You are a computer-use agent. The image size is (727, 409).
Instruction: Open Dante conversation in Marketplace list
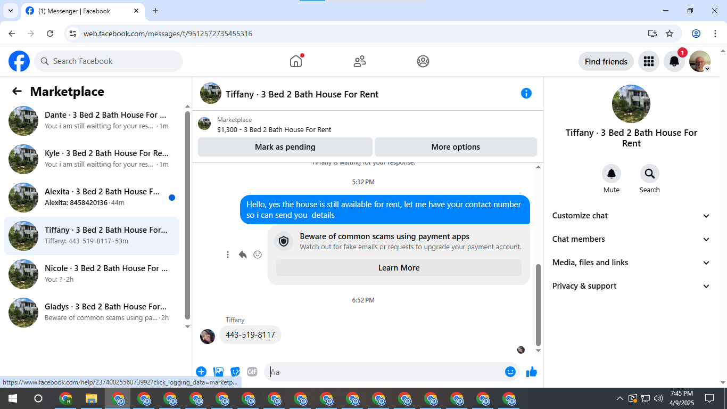point(92,121)
